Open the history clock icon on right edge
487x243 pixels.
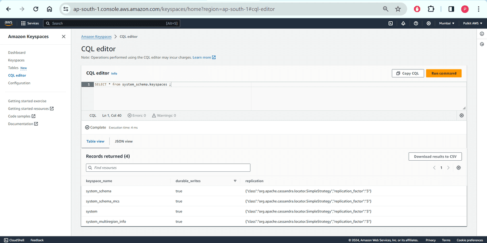coord(482,44)
